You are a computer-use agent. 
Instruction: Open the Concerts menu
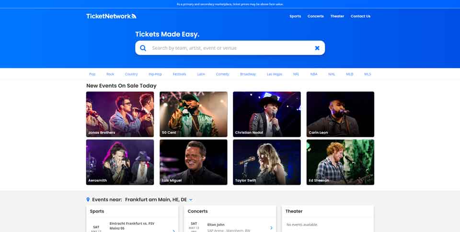[316, 16]
